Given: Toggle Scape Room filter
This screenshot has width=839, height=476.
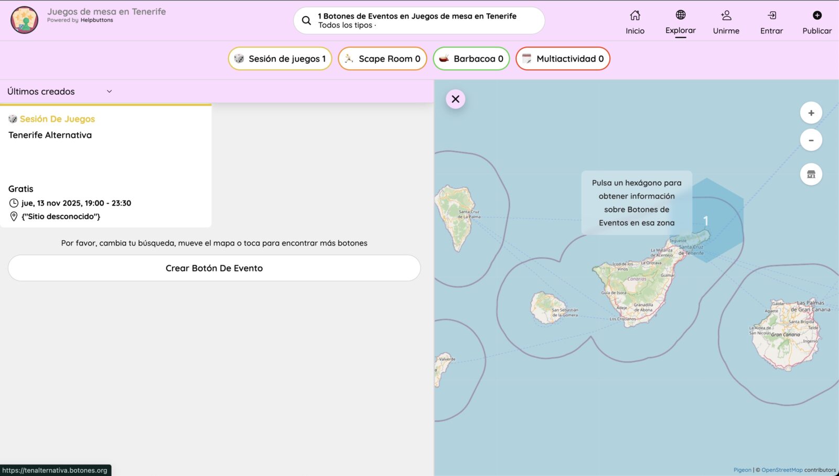Looking at the screenshot, I should click(382, 59).
